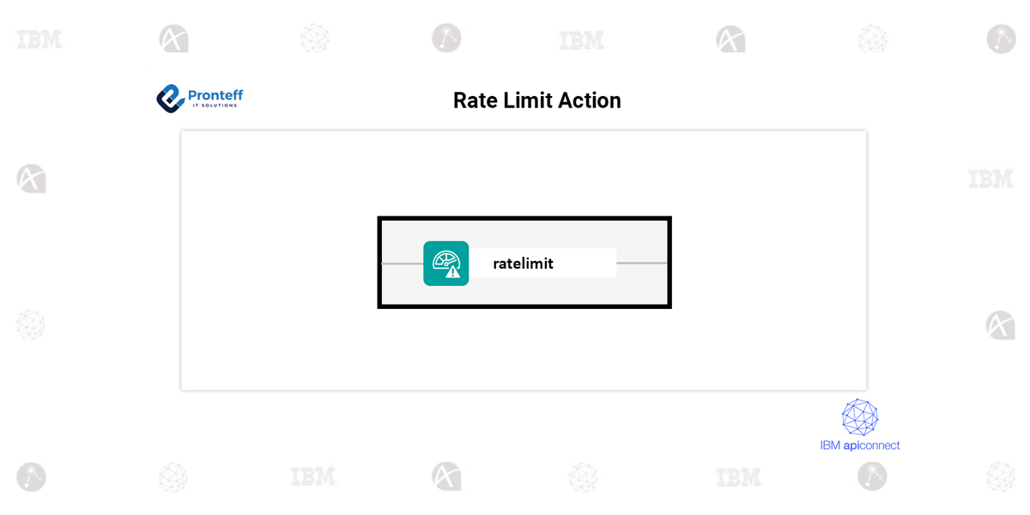Click connector line left of ratelimit icon
The height and width of the screenshot is (515, 1030).
pyautogui.click(x=402, y=263)
